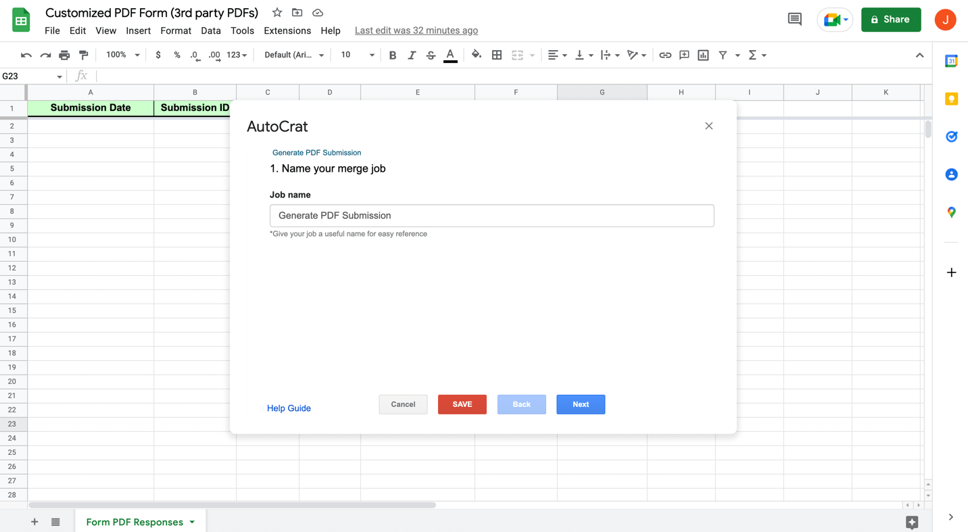
Task: Click the red SAVE button
Action: click(462, 404)
